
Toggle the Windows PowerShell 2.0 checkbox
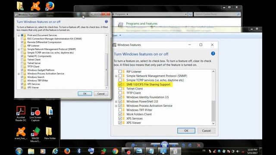click(120, 102)
